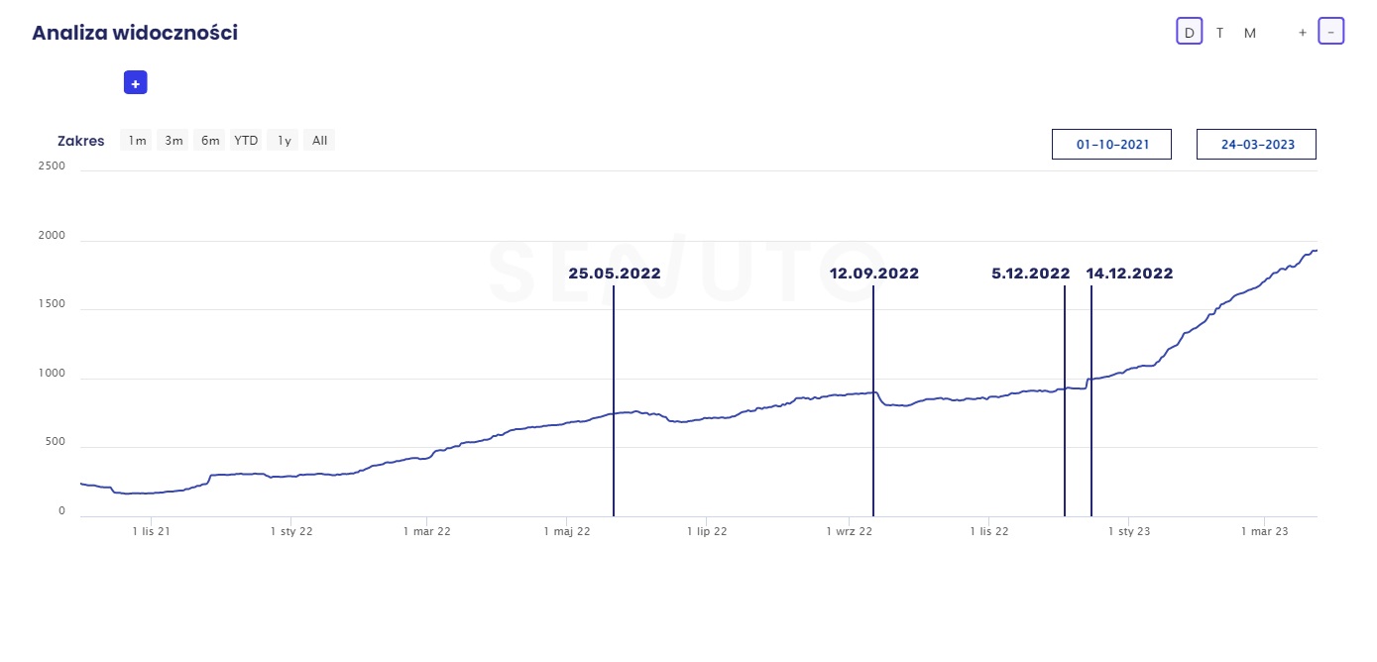Screen dimensions: 1377x662
Task: Open end date field 24-03-2023
Action: pos(1256,145)
